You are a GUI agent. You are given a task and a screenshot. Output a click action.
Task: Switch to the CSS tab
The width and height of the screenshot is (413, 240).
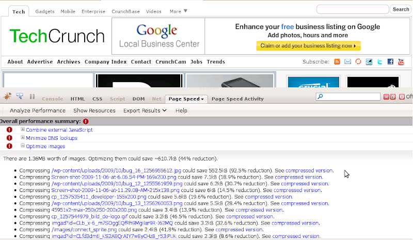click(x=97, y=99)
